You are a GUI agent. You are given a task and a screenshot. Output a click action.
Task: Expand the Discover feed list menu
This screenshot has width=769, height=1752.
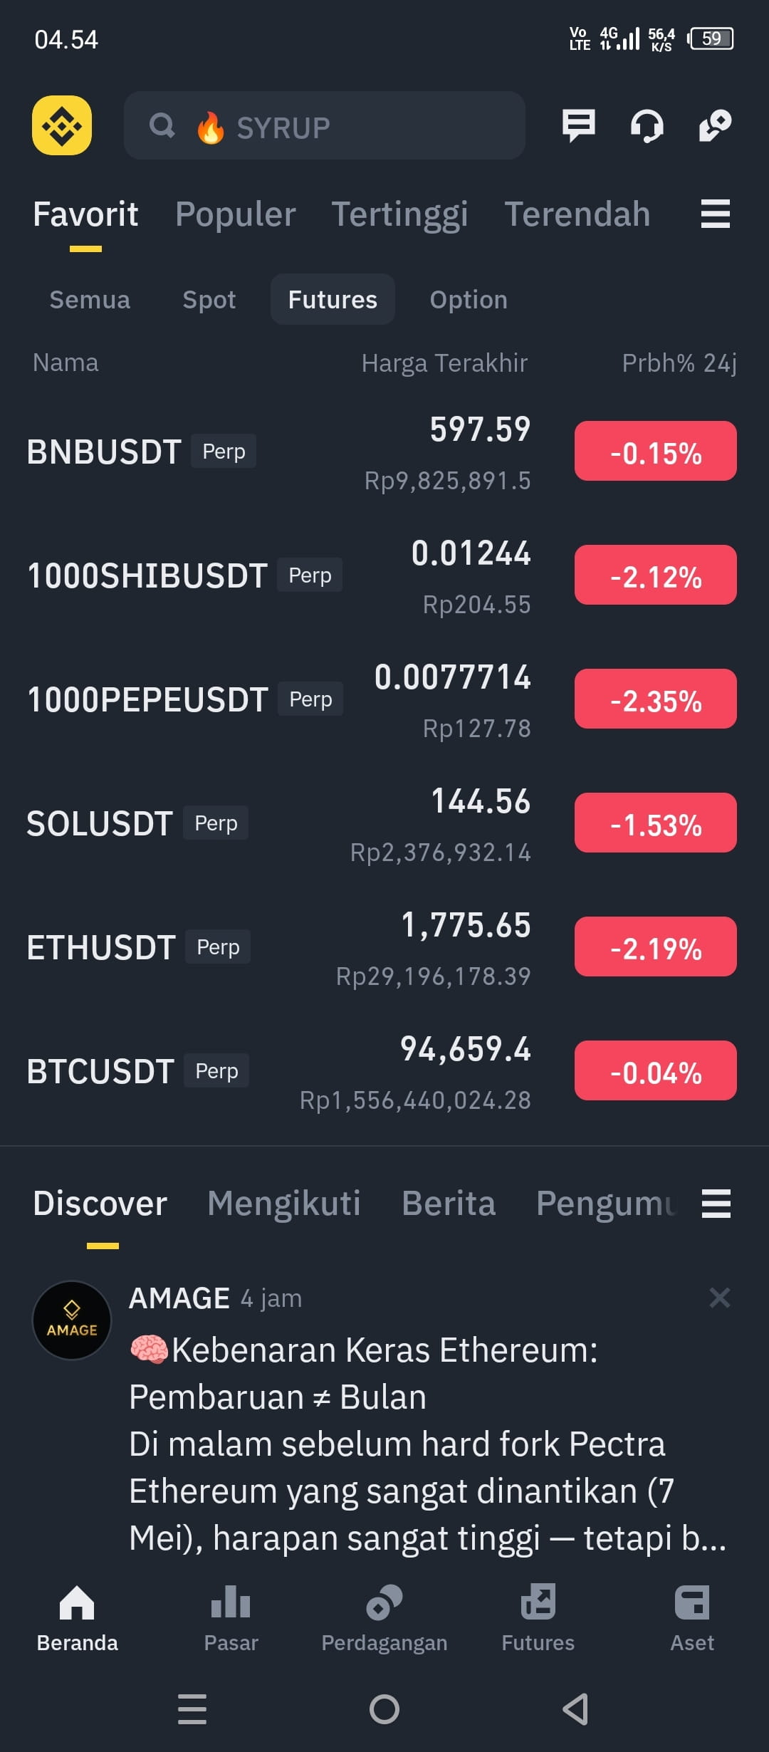[x=716, y=1204]
